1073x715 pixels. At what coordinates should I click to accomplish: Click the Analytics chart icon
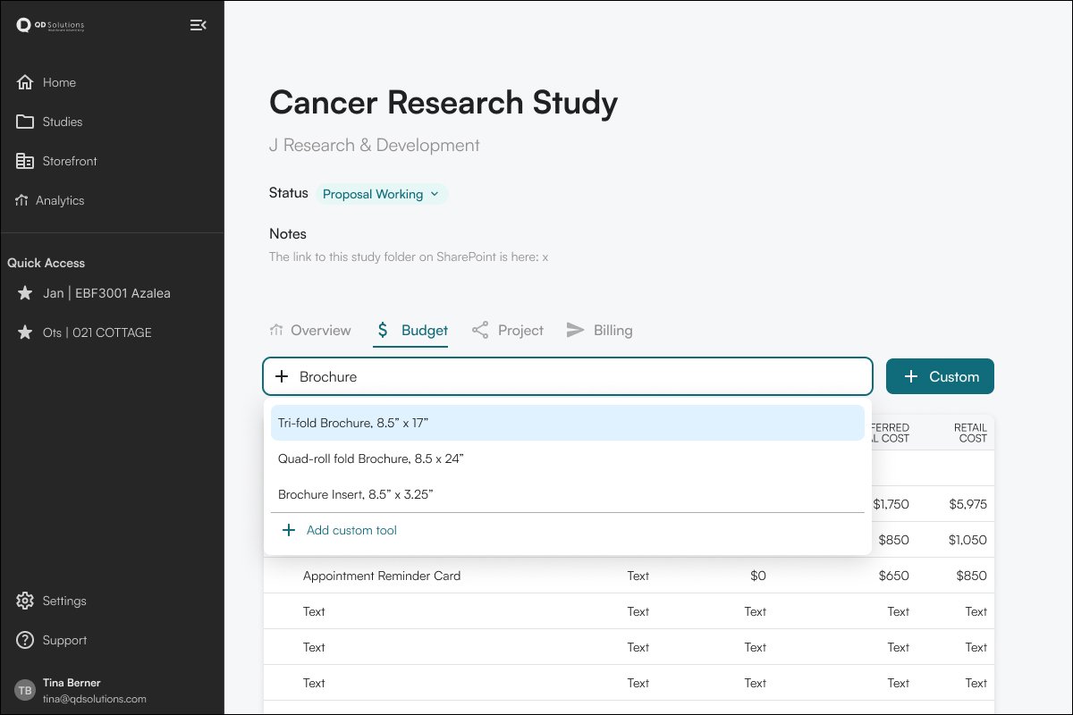[x=21, y=200]
